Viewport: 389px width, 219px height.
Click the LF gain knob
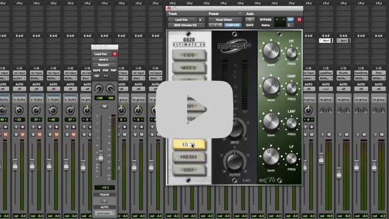click(271, 156)
